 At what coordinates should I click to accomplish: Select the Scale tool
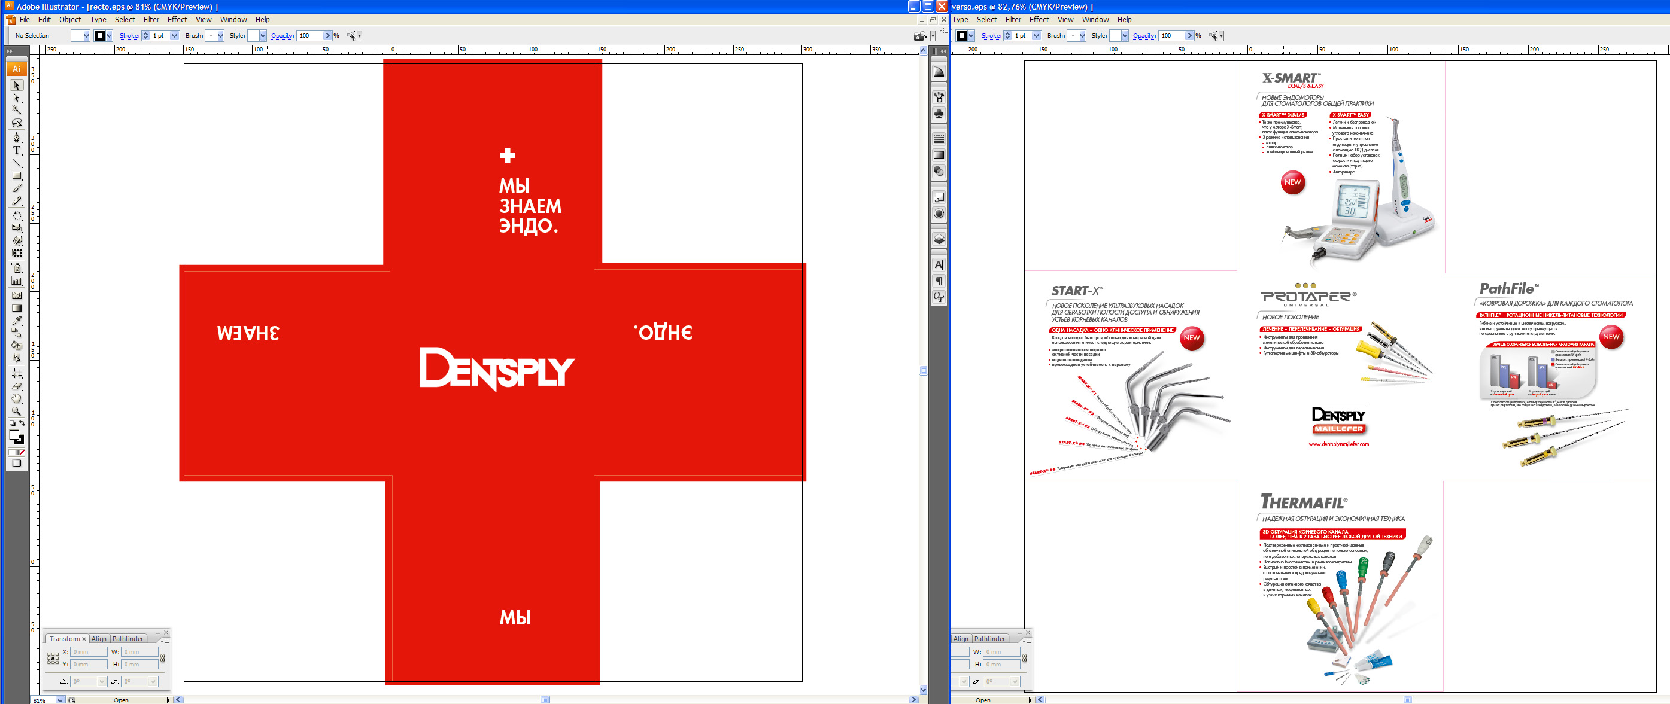(17, 227)
